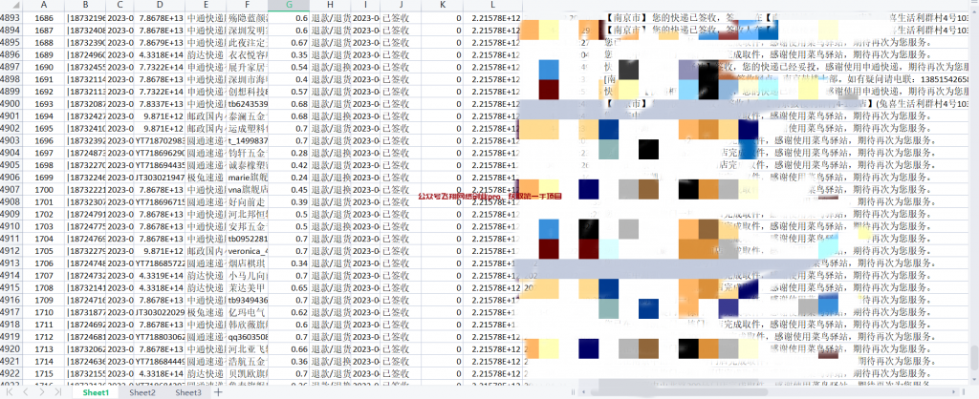This screenshot has height=399, width=979.
Task: Select column A by its header
Action: [x=43, y=5]
